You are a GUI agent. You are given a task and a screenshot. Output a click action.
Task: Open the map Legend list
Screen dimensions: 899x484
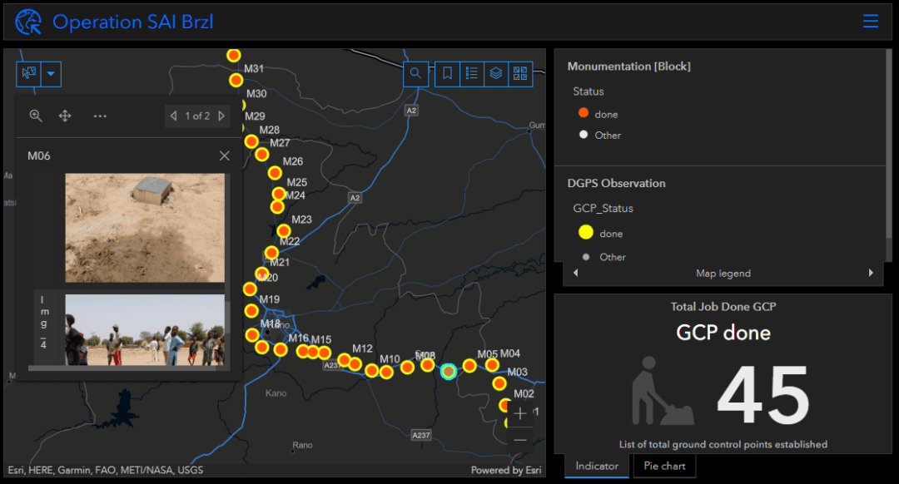pyautogui.click(x=471, y=74)
